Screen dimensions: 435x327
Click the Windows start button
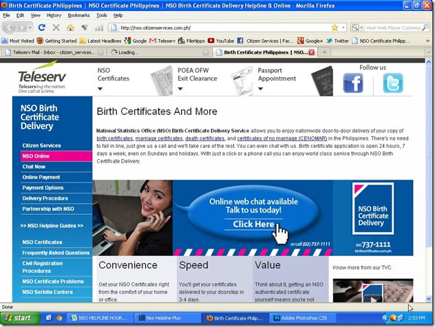click(x=20, y=318)
